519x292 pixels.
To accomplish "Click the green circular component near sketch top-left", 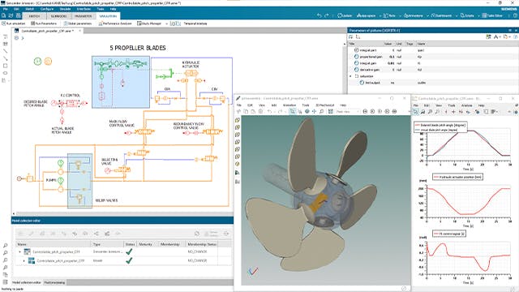I will [x=38, y=62].
